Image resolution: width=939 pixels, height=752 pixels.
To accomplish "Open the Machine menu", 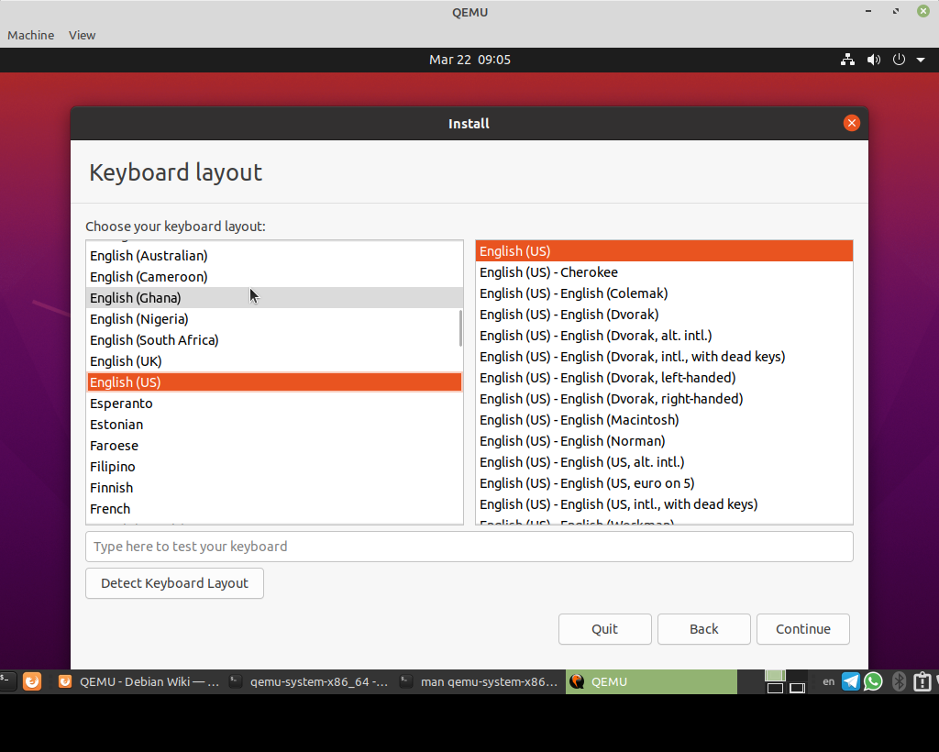I will pyautogui.click(x=30, y=36).
